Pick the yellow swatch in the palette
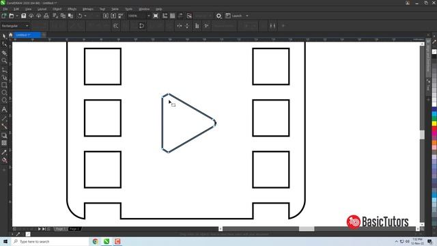 434,124
